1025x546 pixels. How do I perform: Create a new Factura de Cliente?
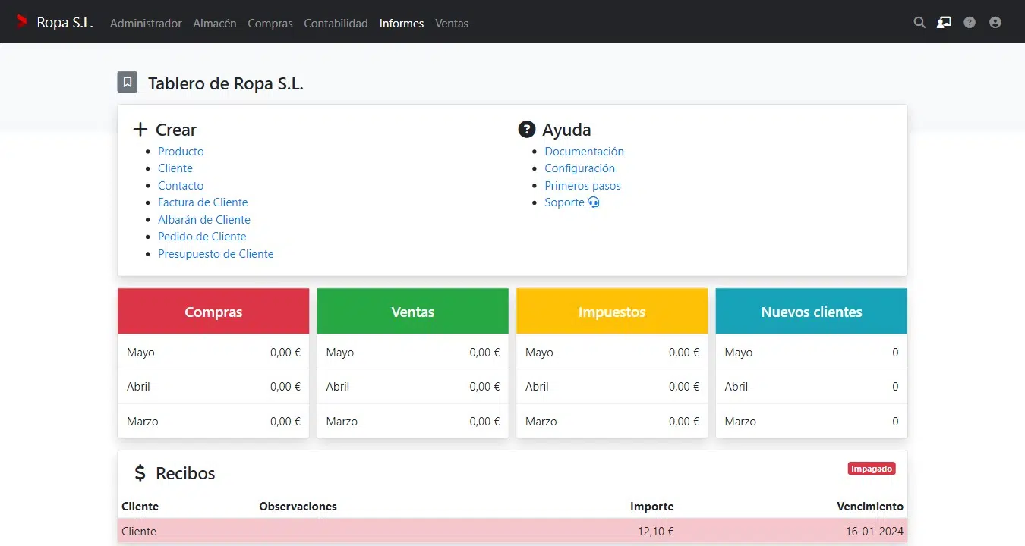coord(203,202)
